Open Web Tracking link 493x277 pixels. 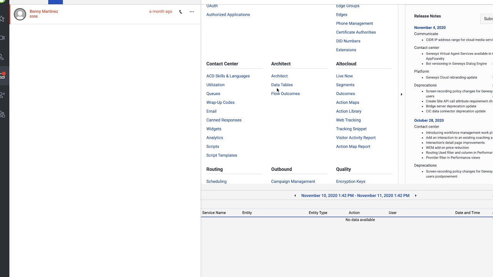pyautogui.click(x=348, y=120)
